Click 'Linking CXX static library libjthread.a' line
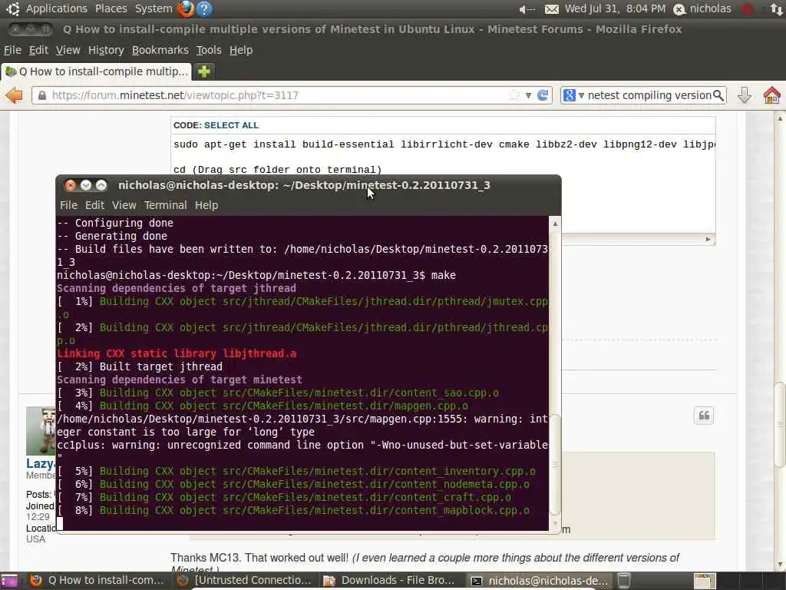 tap(177, 353)
